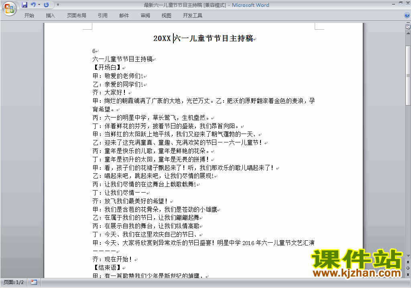Click the line 丙：在展示自我的舞台
This screenshot has width=411, height=288.
pos(146,226)
